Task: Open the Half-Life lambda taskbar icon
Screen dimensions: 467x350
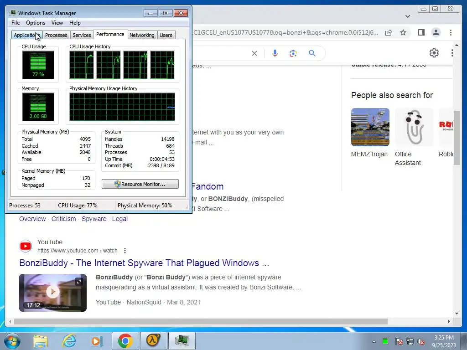Action: [x=153, y=341]
